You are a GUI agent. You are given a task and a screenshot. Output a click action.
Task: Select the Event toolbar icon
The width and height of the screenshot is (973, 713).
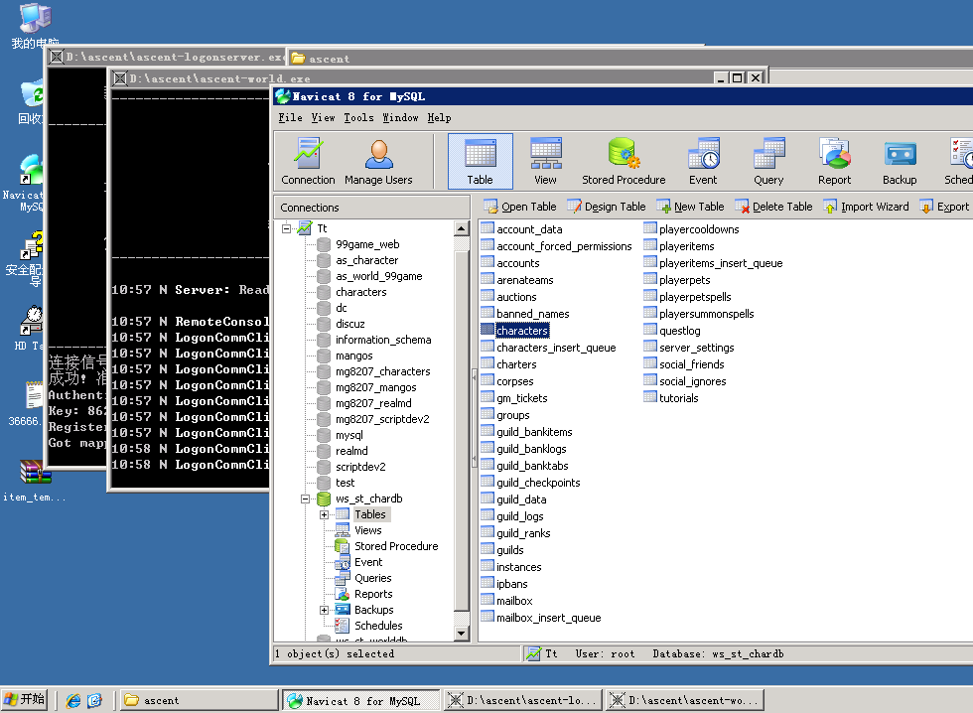[x=703, y=161]
